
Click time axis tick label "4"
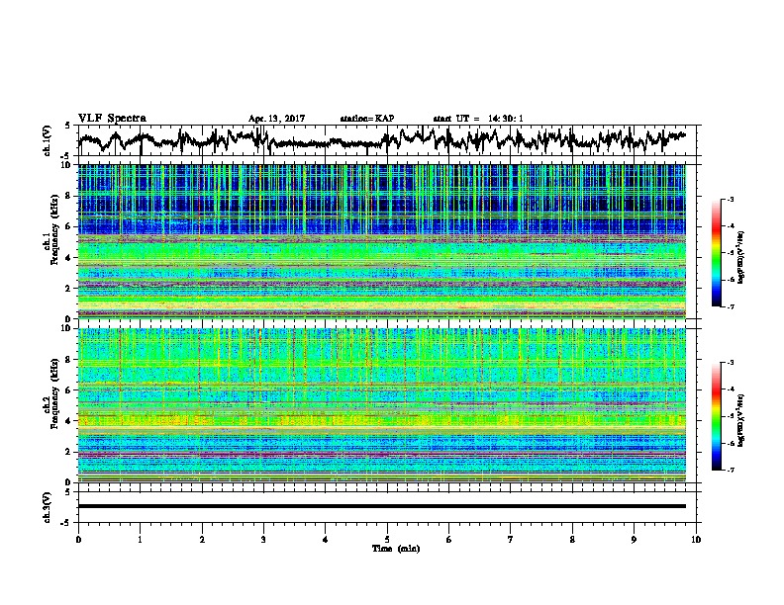click(326, 540)
